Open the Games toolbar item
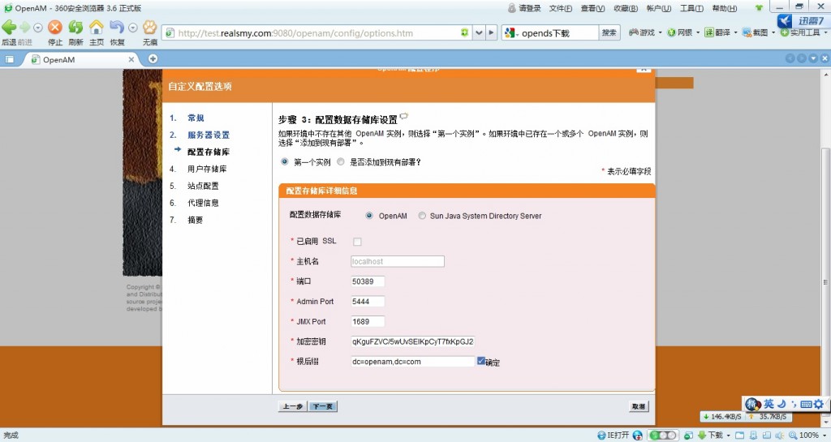This screenshot has width=831, height=442. (641, 32)
